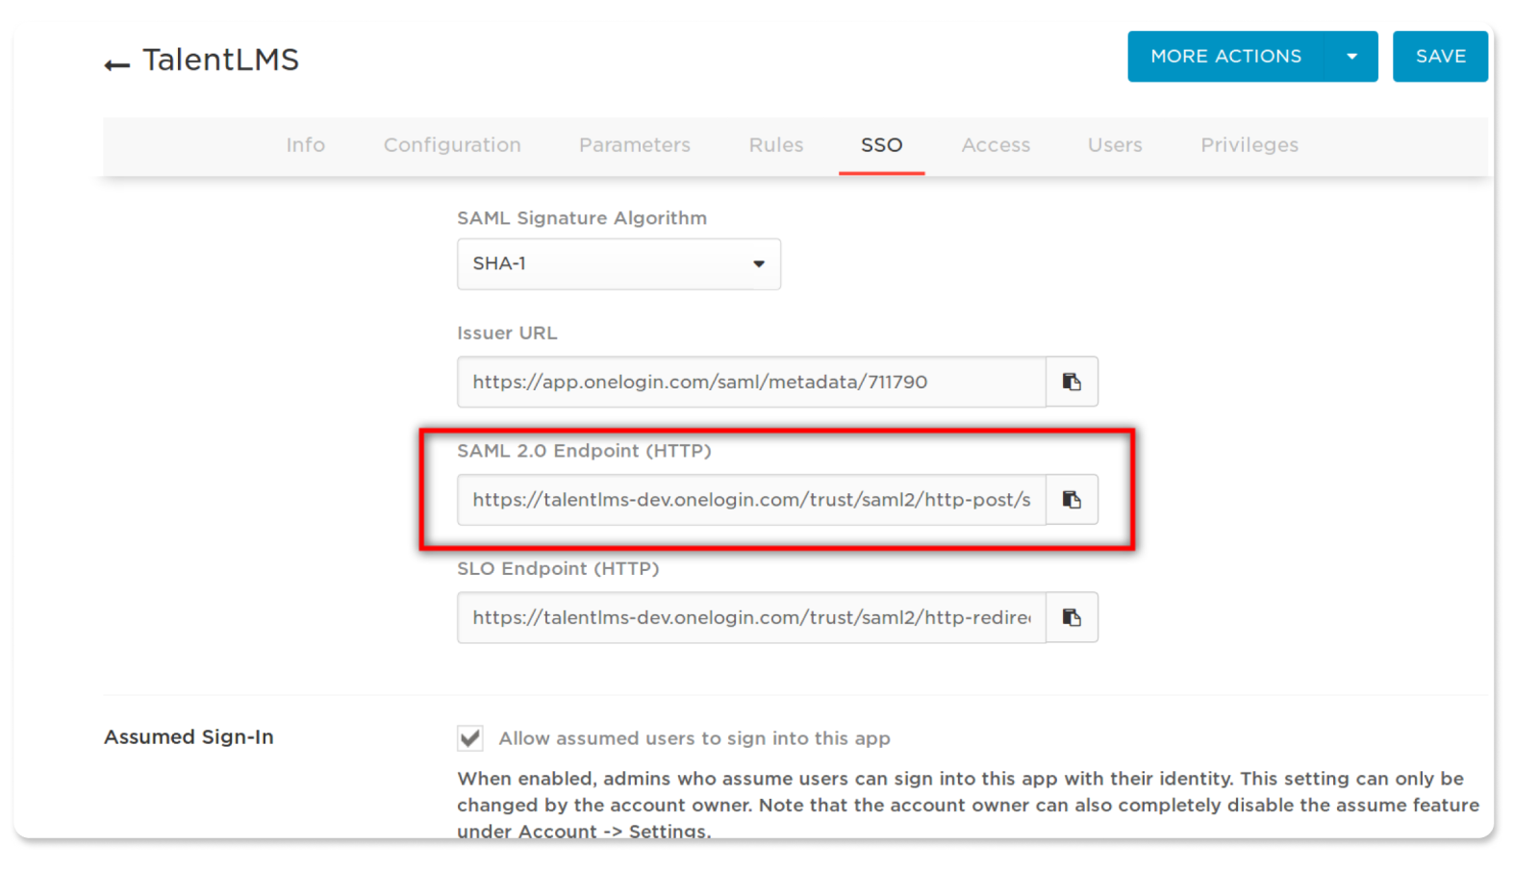Viewport: 1514px width, 870px height.
Task: Switch to the Info tab
Action: [305, 145]
